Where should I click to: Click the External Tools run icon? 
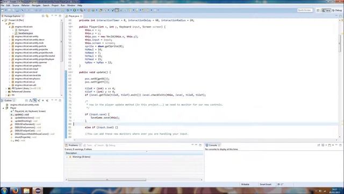[81, 10]
